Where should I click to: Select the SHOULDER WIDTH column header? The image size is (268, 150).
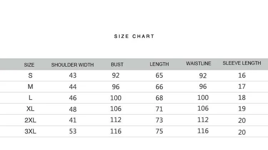click(73, 65)
